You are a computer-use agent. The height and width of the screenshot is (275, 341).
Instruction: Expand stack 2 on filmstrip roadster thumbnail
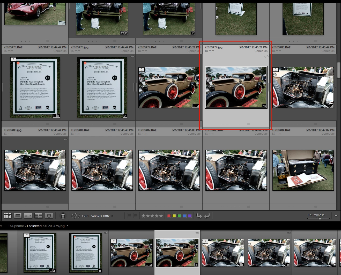[114, 241]
